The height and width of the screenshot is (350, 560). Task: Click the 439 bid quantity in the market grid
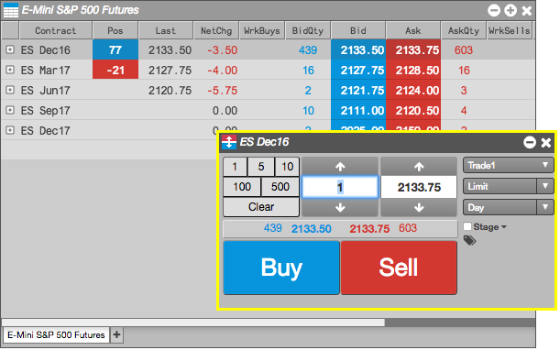tap(308, 50)
